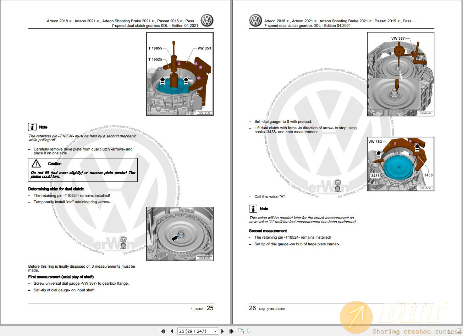This screenshot has width=463, height=336.
Task: Open the page number dropdown arrow
Action: 215,331
